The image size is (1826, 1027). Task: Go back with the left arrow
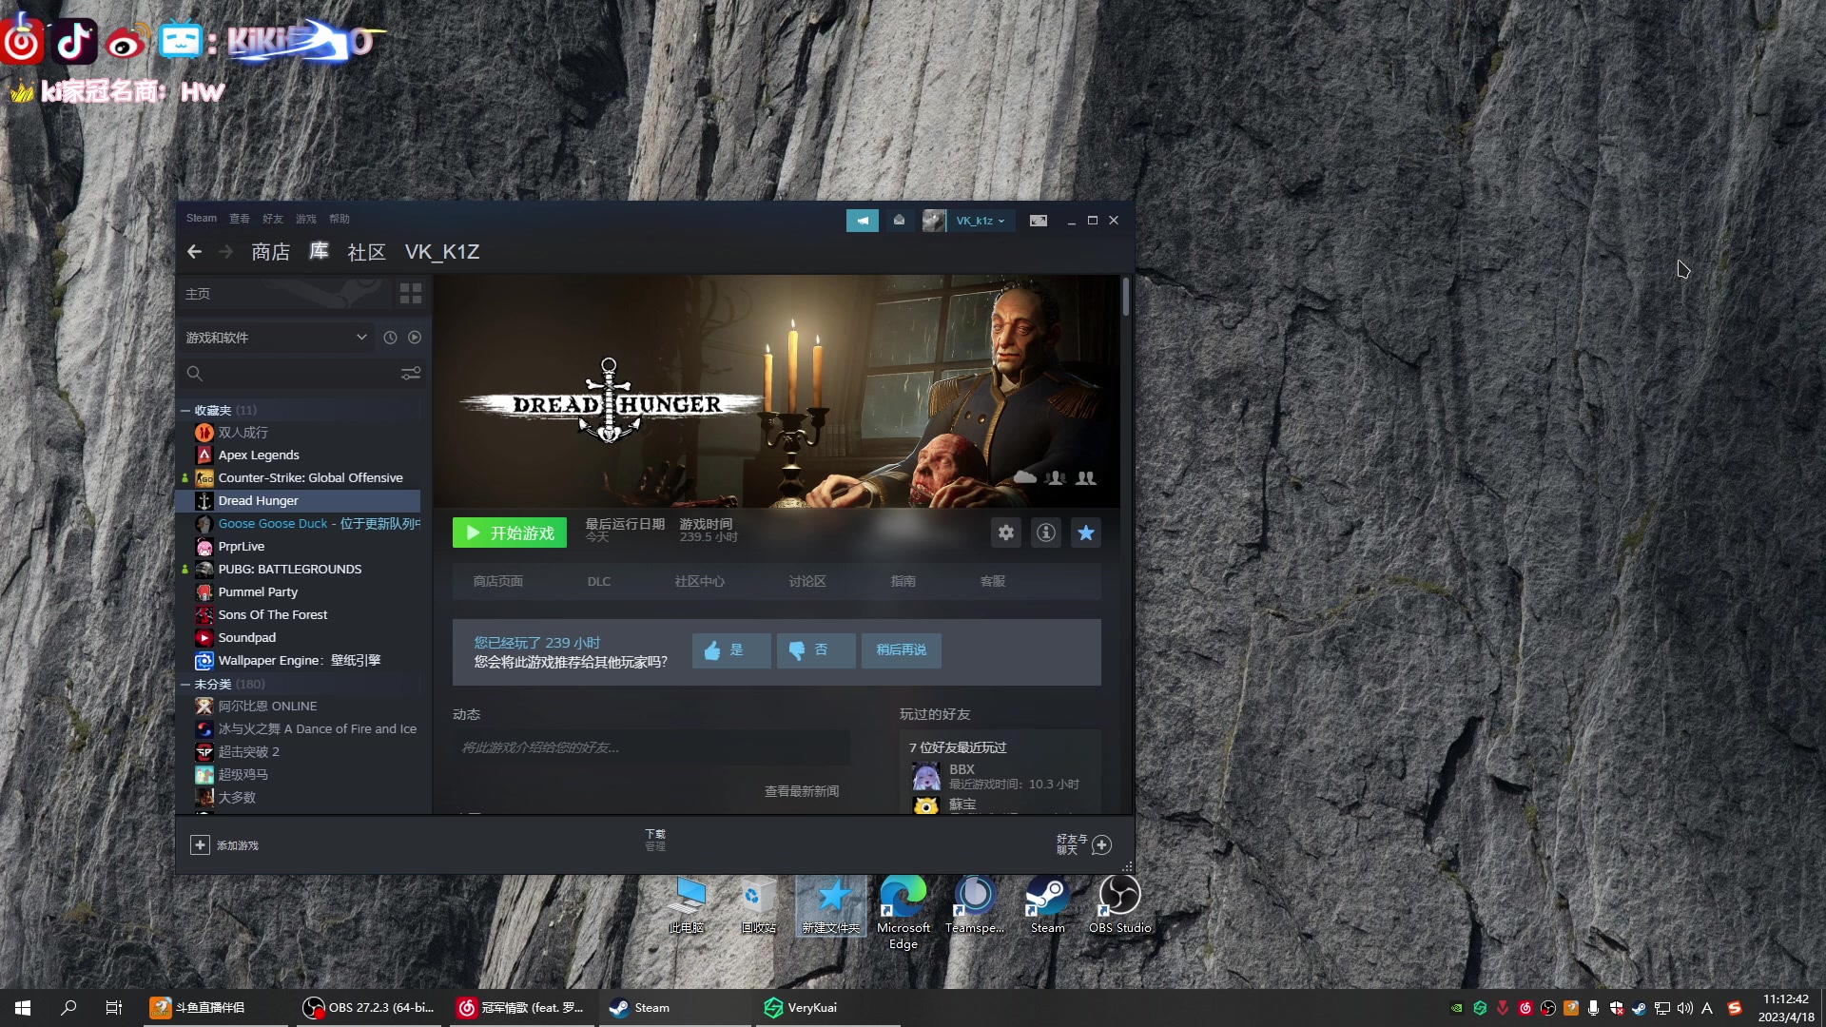(x=194, y=252)
